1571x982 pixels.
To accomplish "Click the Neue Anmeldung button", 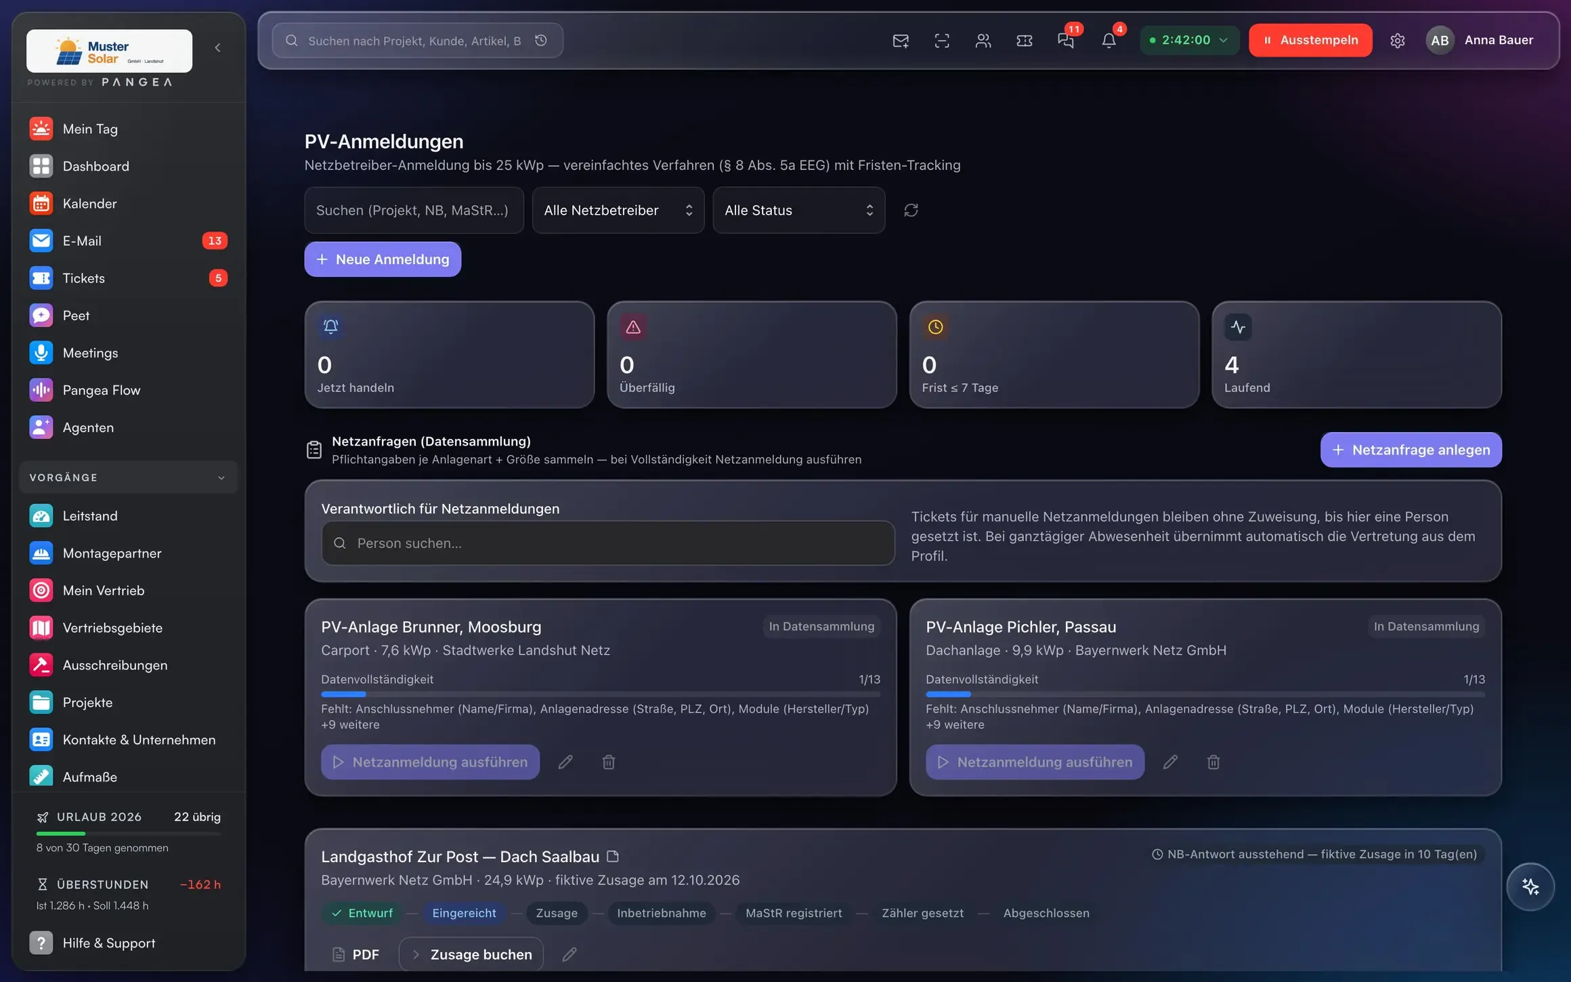I will 383,259.
